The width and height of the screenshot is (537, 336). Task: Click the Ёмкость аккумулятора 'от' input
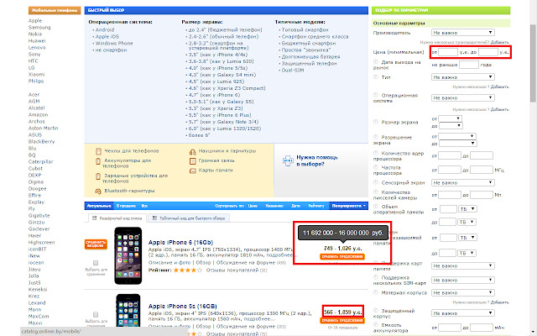[x=450, y=328]
